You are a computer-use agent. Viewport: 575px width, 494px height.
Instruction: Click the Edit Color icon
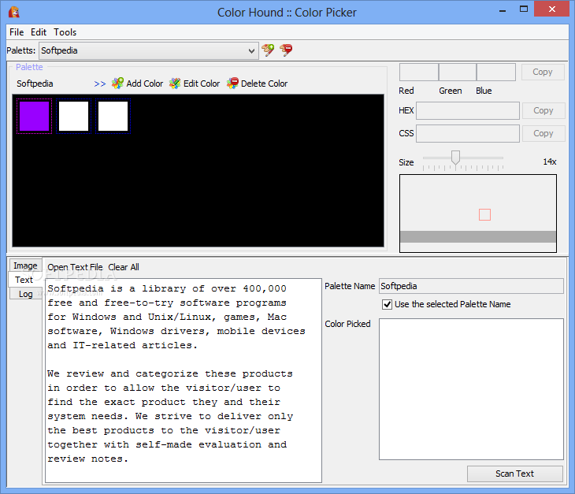point(175,84)
